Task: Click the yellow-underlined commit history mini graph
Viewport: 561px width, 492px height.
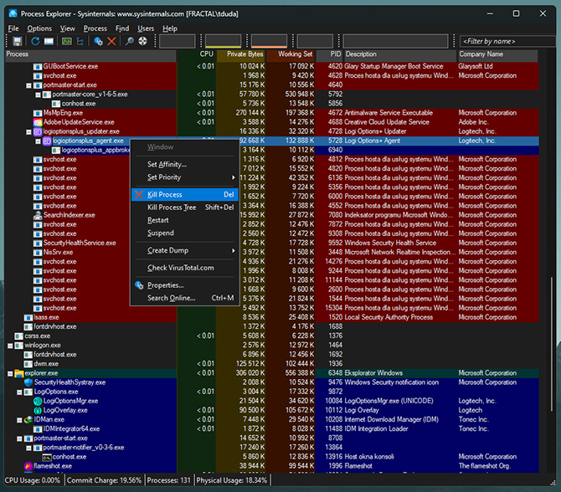Action: (223, 41)
